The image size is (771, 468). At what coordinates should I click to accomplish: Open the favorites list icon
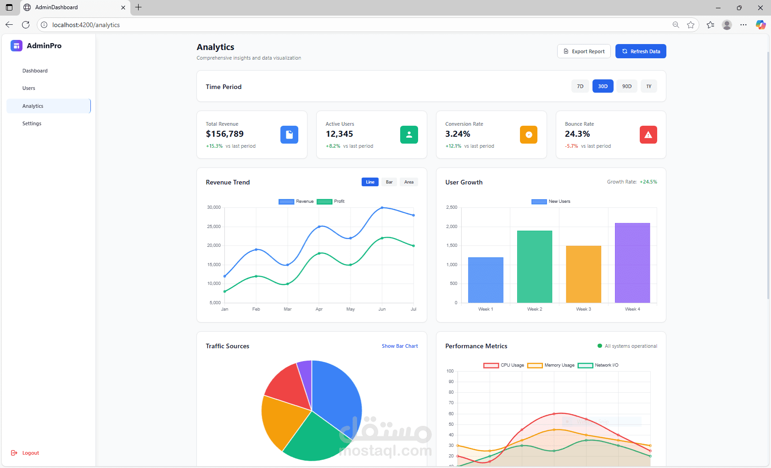[710, 25]
